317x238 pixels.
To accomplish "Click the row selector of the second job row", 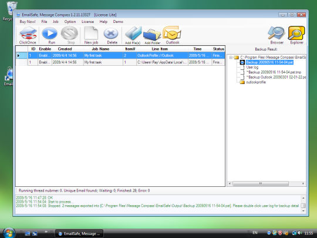I will 22,62.
